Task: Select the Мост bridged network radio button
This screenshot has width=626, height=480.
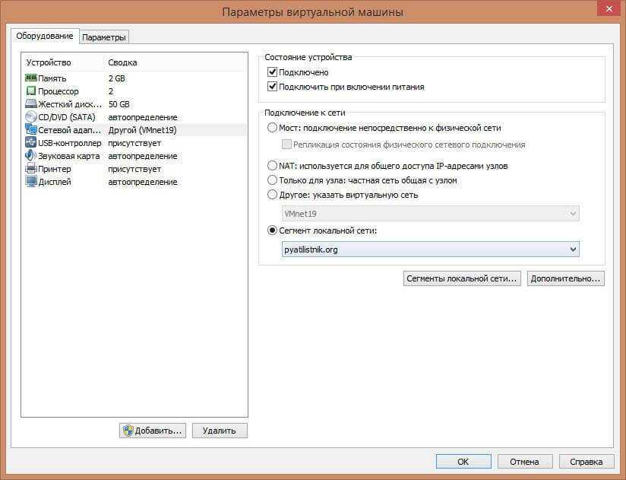Action: coord(273,128)
